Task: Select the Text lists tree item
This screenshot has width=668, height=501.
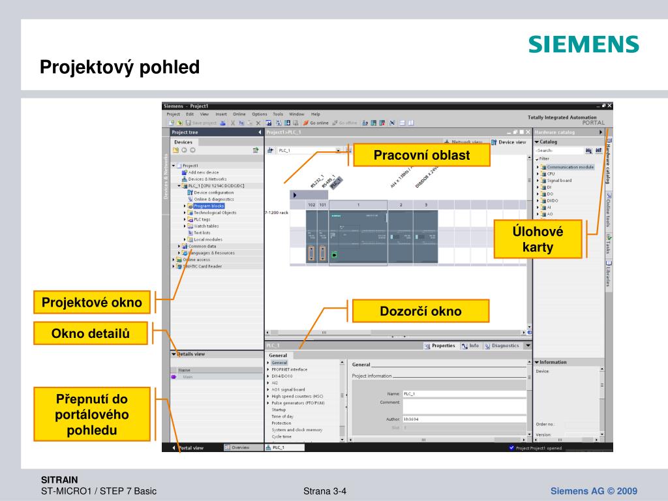Action: [x=199, y=233]
